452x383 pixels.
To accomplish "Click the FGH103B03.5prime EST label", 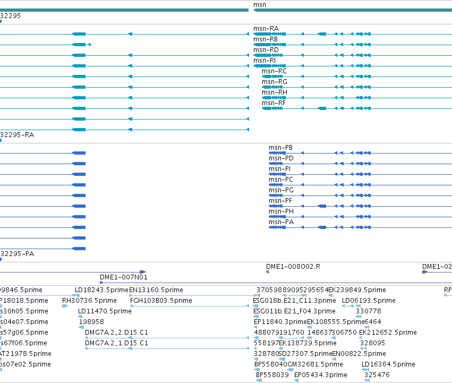I will [161, 301].
